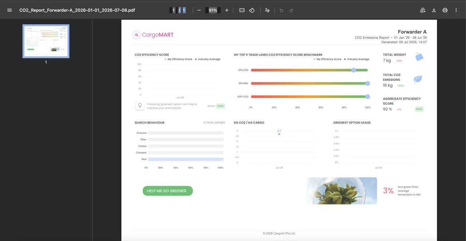Screen dimensions: 466x241
Task: Click the Best search behaviour bar
Action: (186, 159)
